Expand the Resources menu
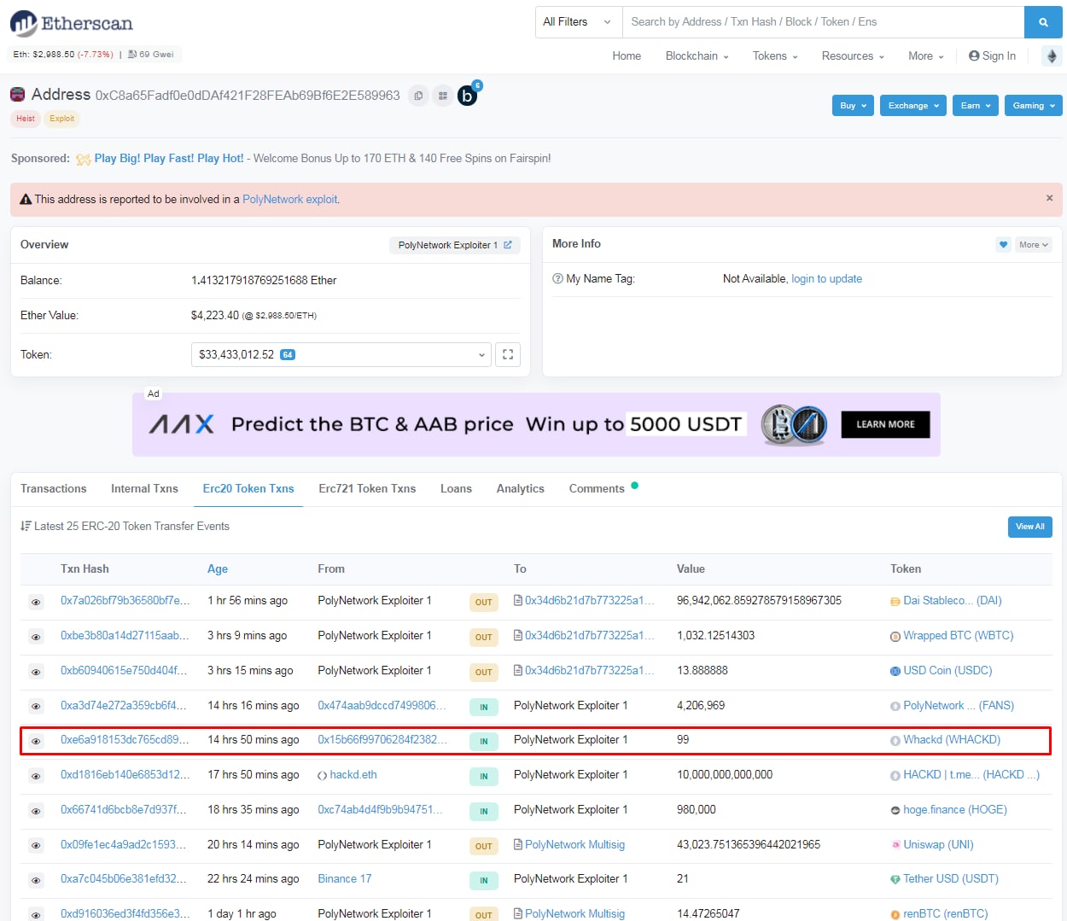This screenshot has width=1067, height=921. pyautogui.click(x=853, y=55)
